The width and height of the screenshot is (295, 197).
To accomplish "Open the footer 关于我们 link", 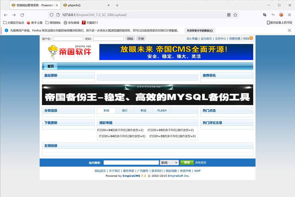I will 114,171.
